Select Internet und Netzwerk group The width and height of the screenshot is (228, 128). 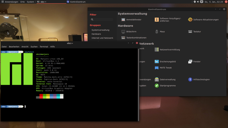[x=102, y=38]
